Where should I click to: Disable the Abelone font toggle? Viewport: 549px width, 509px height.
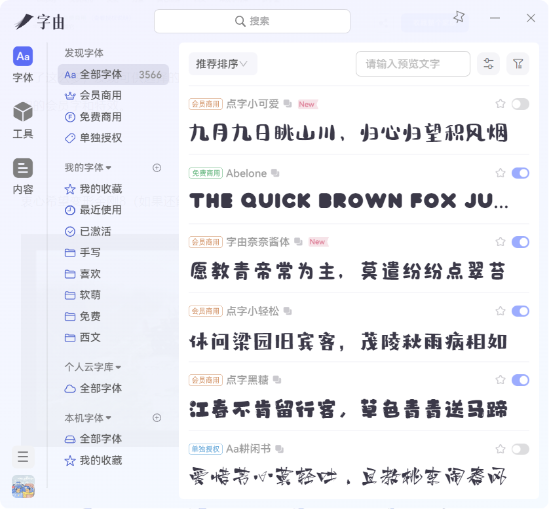pyautogui.click(x=520, y=173)
